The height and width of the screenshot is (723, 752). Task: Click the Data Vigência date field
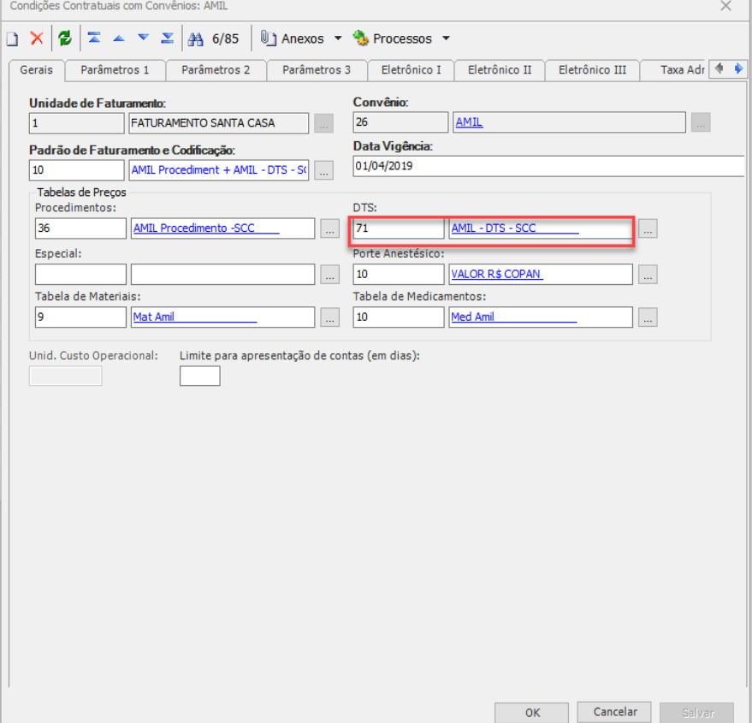(x=548, y=166)
